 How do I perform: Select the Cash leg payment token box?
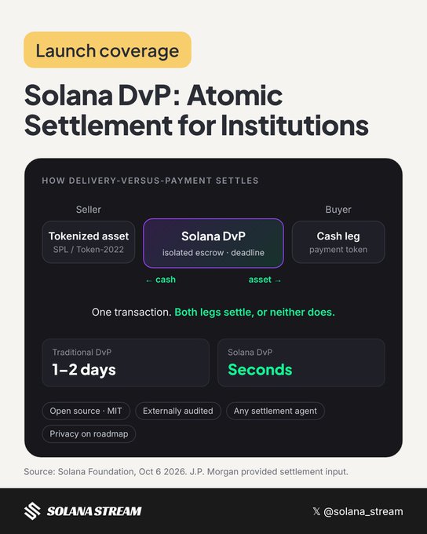coord(338,242)
